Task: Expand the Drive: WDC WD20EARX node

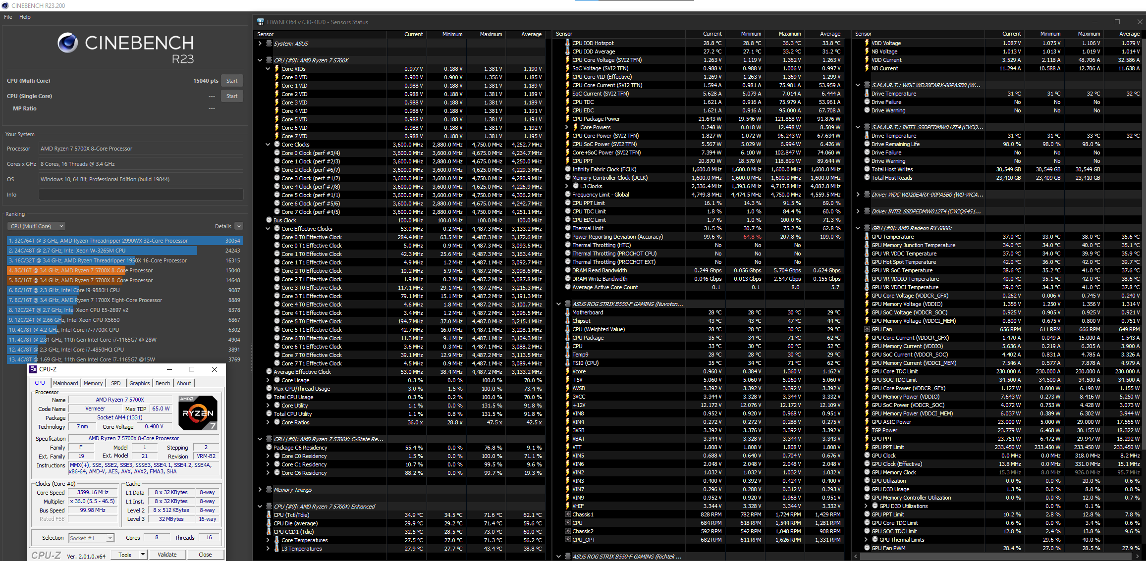Action: click(x=858, y=195)
